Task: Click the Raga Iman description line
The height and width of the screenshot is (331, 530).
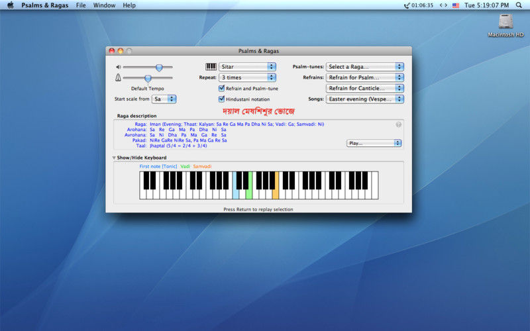Action: [x=237, y=124]
